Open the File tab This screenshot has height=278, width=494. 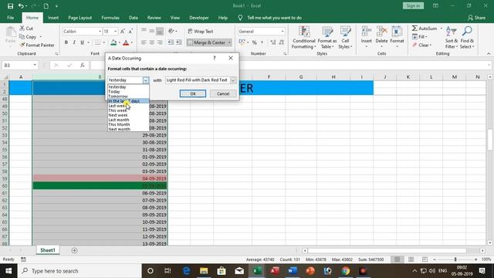coord(10,18)
